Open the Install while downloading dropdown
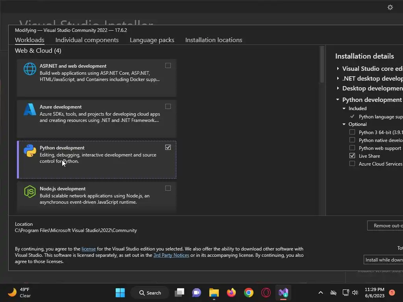Viewport: 403px width, 302px height. tap(383, 260)
